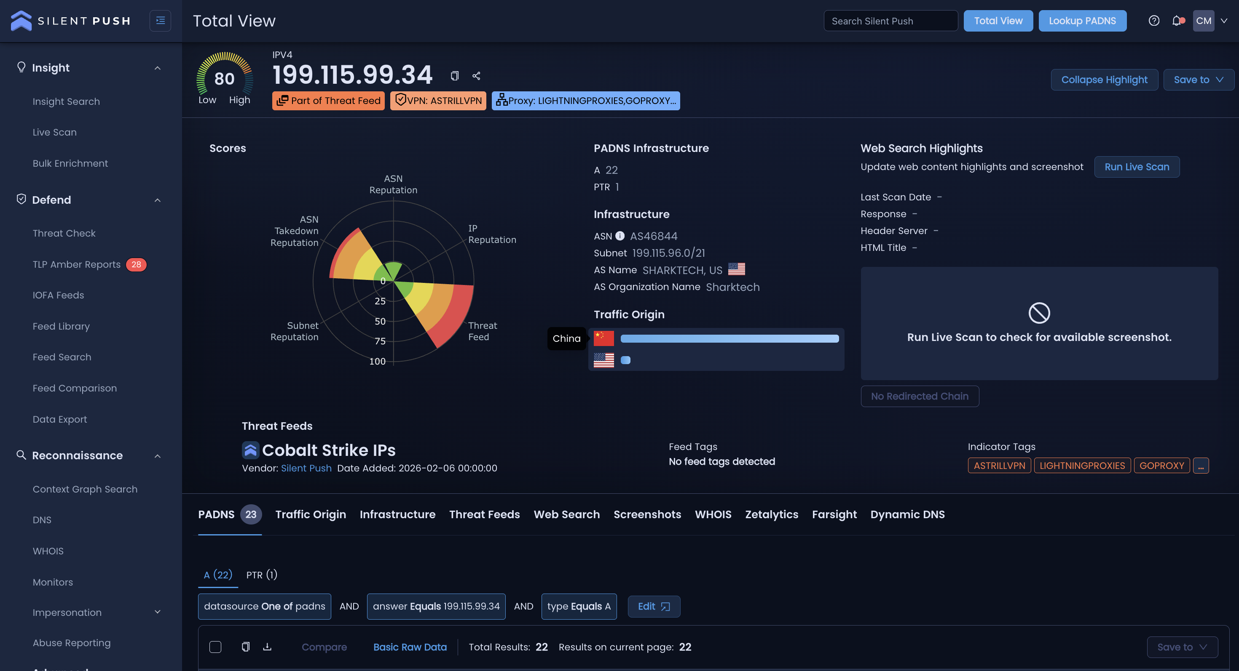Click the Lookup PADNS button
This screenshot has width=1239, height=671.
click(x=1082, y=21)
